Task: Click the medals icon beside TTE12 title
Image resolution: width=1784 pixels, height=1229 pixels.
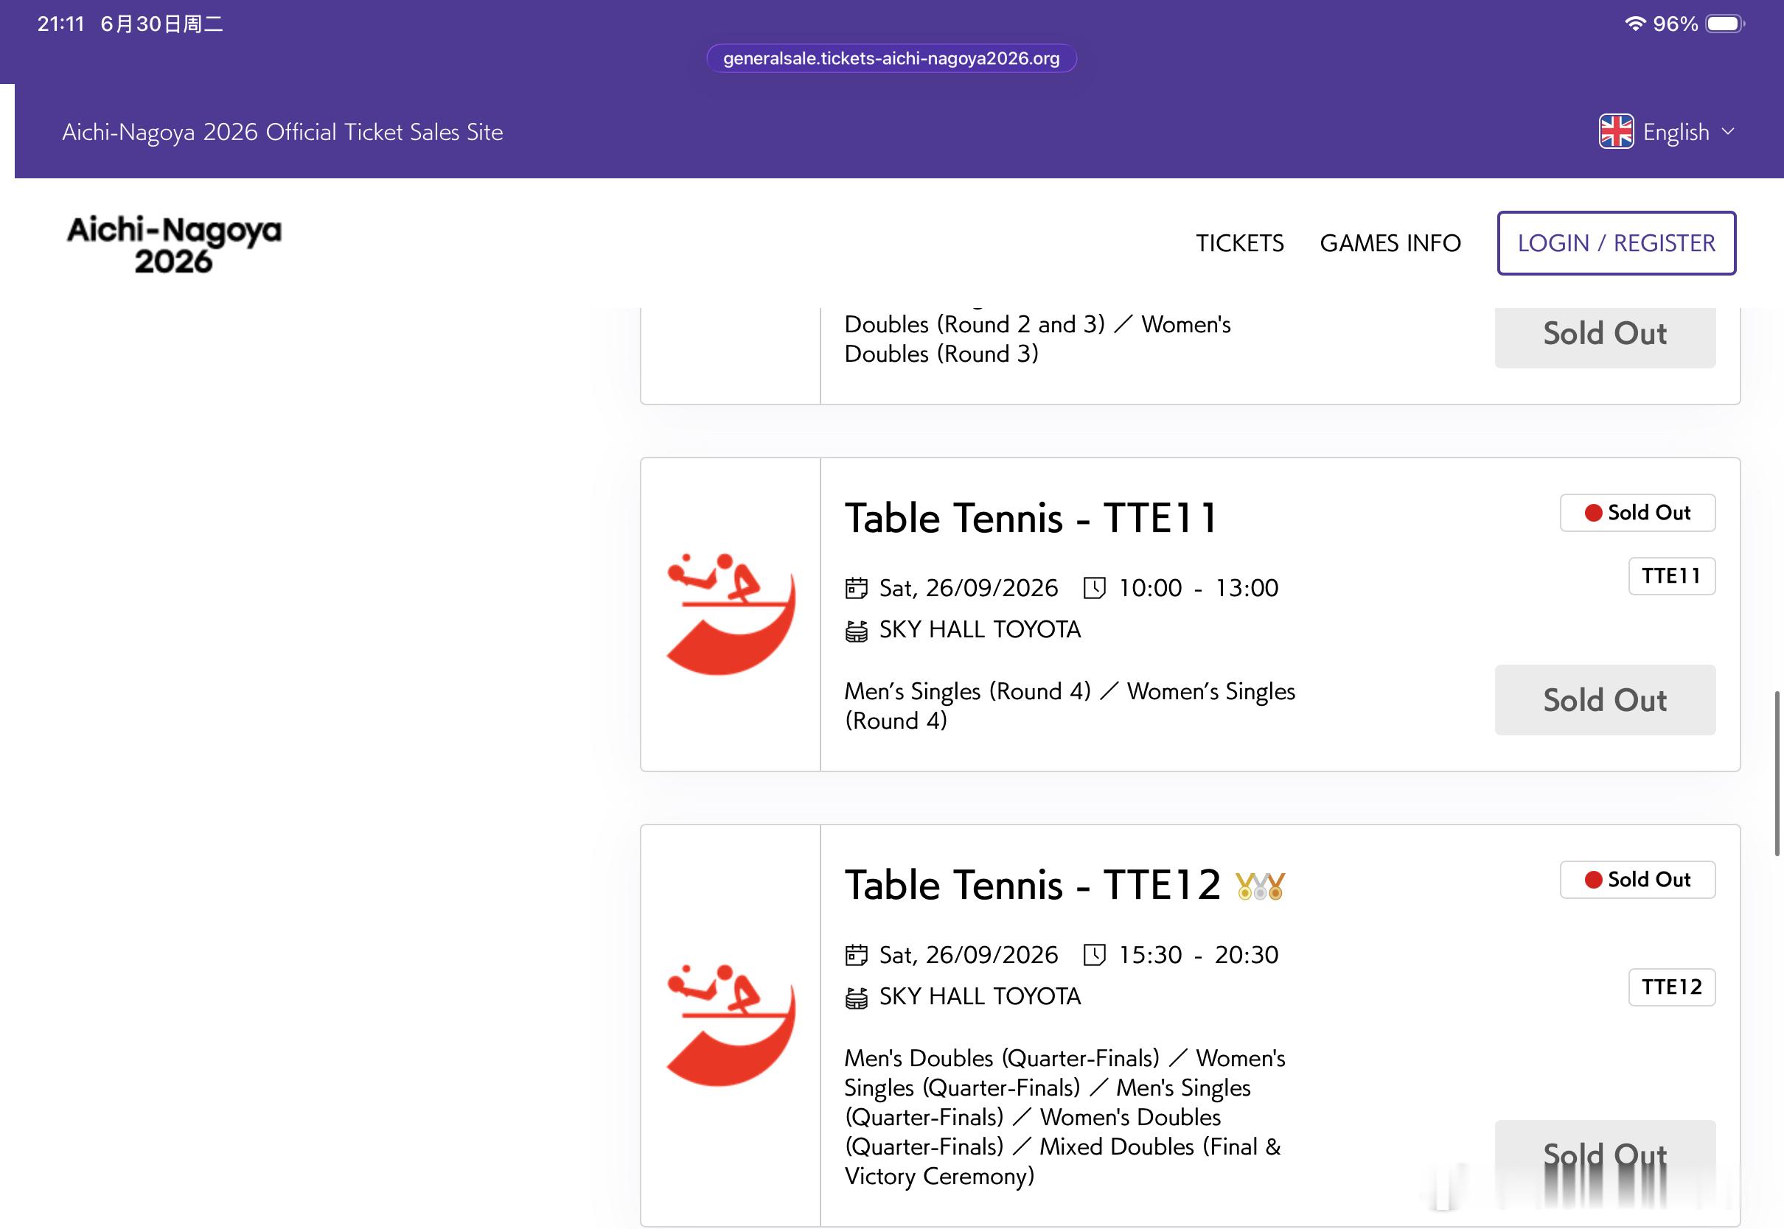Action: [1260, 886]
